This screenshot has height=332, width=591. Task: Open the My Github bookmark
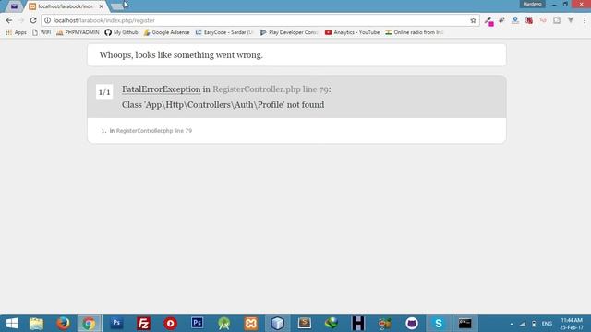point(121,32)
